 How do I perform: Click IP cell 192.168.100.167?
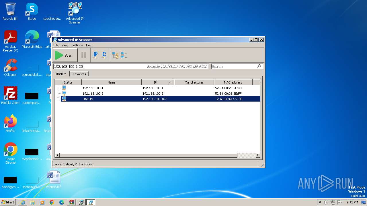[155, 99]
